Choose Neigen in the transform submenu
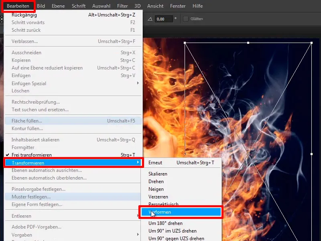The width and height of the screenshot is (321, 241). coord(181,189)
